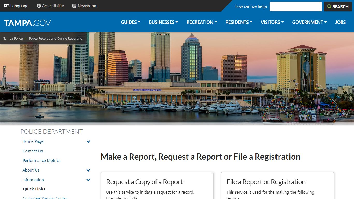Click the Newsroom newspaper icon
The width and height of the screenshot is (354, 199).
tap(74, 6)
